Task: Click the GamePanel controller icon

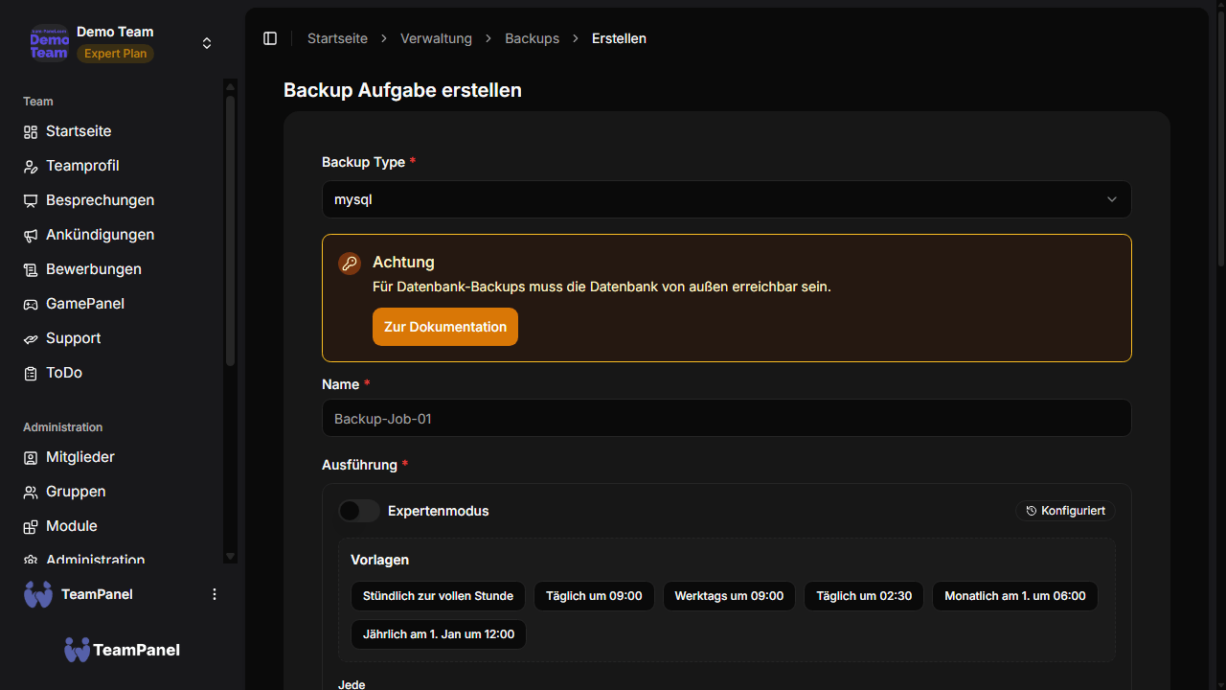Action: (30, 304)
